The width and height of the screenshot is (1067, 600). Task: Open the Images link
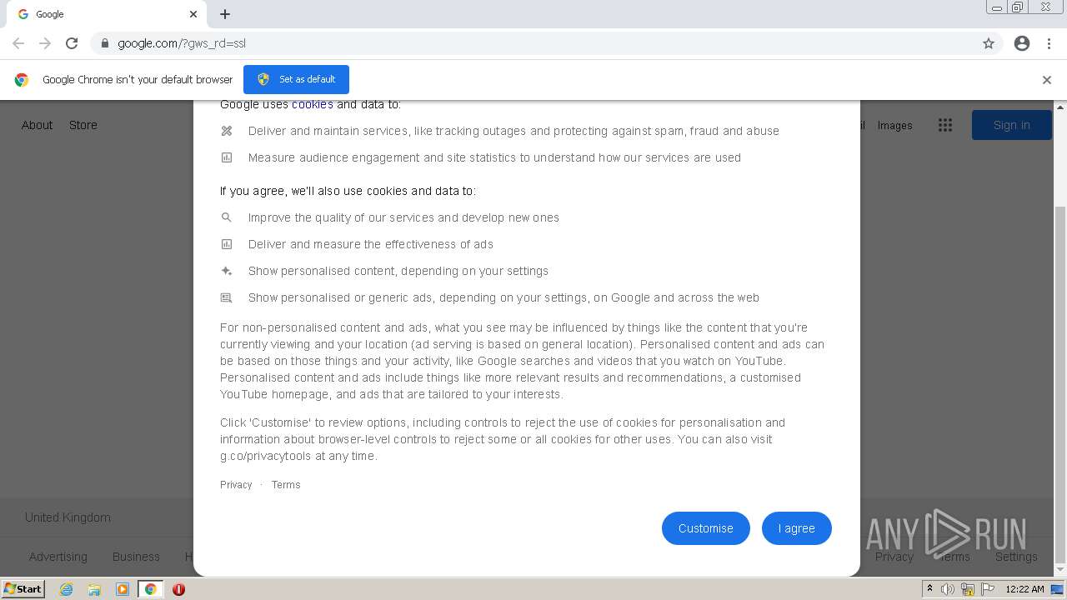[x=894, y=126]
